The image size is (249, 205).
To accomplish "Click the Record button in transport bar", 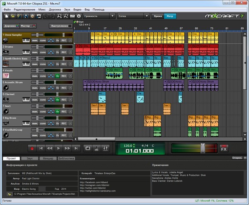I will (x=32, y=148).
